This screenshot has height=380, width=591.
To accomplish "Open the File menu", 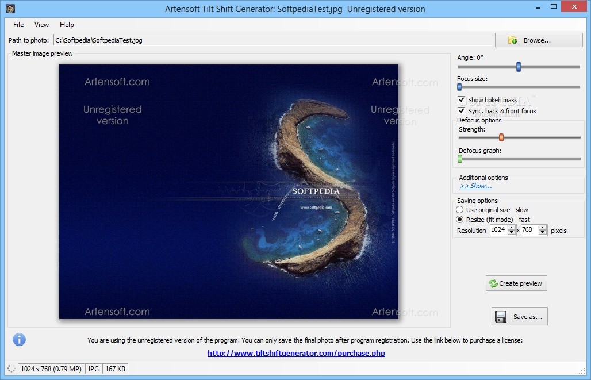I will [18, 25].
